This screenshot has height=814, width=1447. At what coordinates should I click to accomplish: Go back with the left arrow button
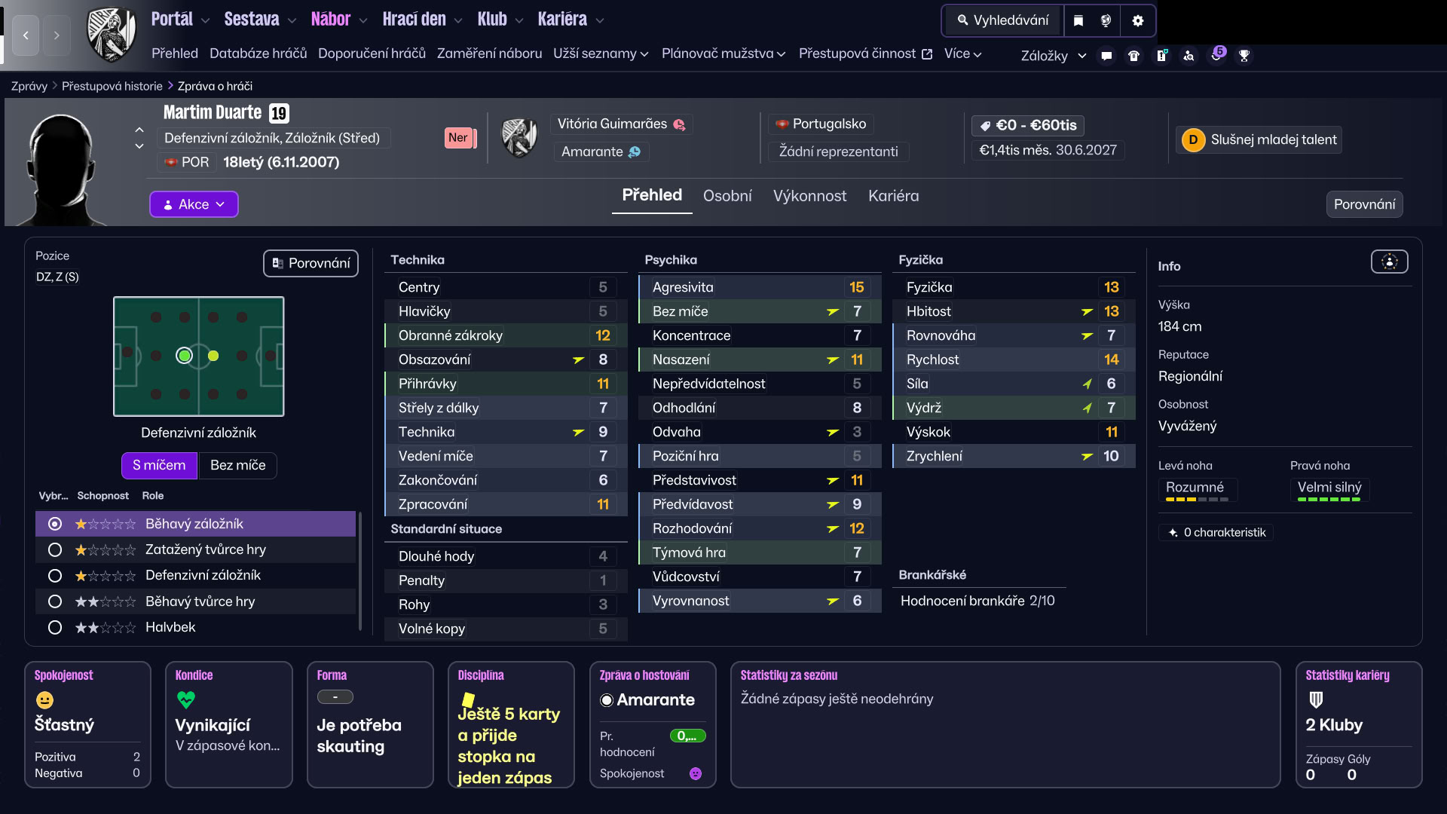coord(26,35)
